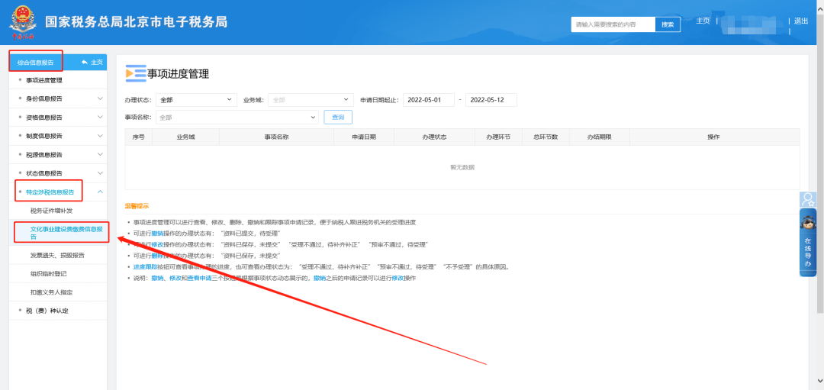This screenshot has height=390, width=824.
Task: Open 税务证件增补发 menu item
Action: click(51, 211)
